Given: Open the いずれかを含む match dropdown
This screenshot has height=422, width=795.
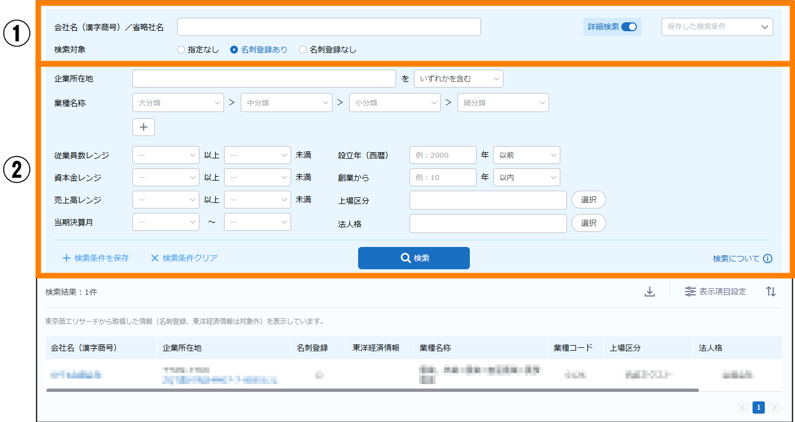Looking at the screenshot, I should click(458, 79).
